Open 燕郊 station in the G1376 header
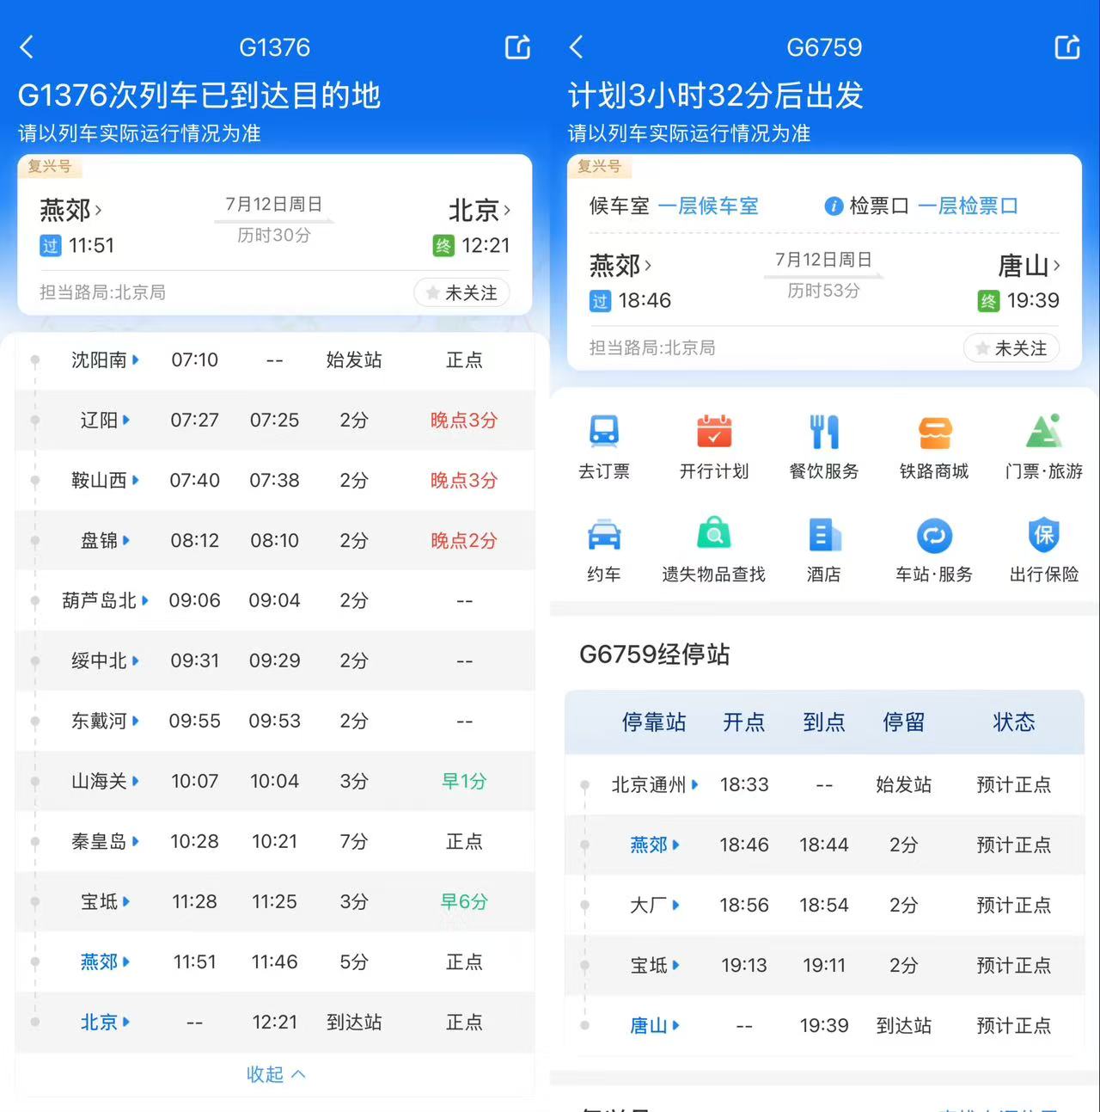The height and width of the screenshot is (1112, 1100). point(70,210)
